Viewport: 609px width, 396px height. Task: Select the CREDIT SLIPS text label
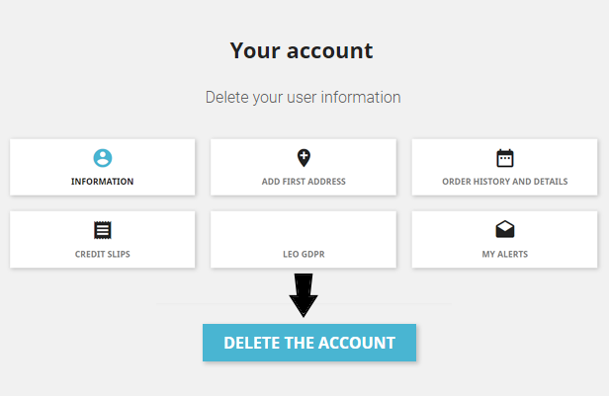point(103,254)
